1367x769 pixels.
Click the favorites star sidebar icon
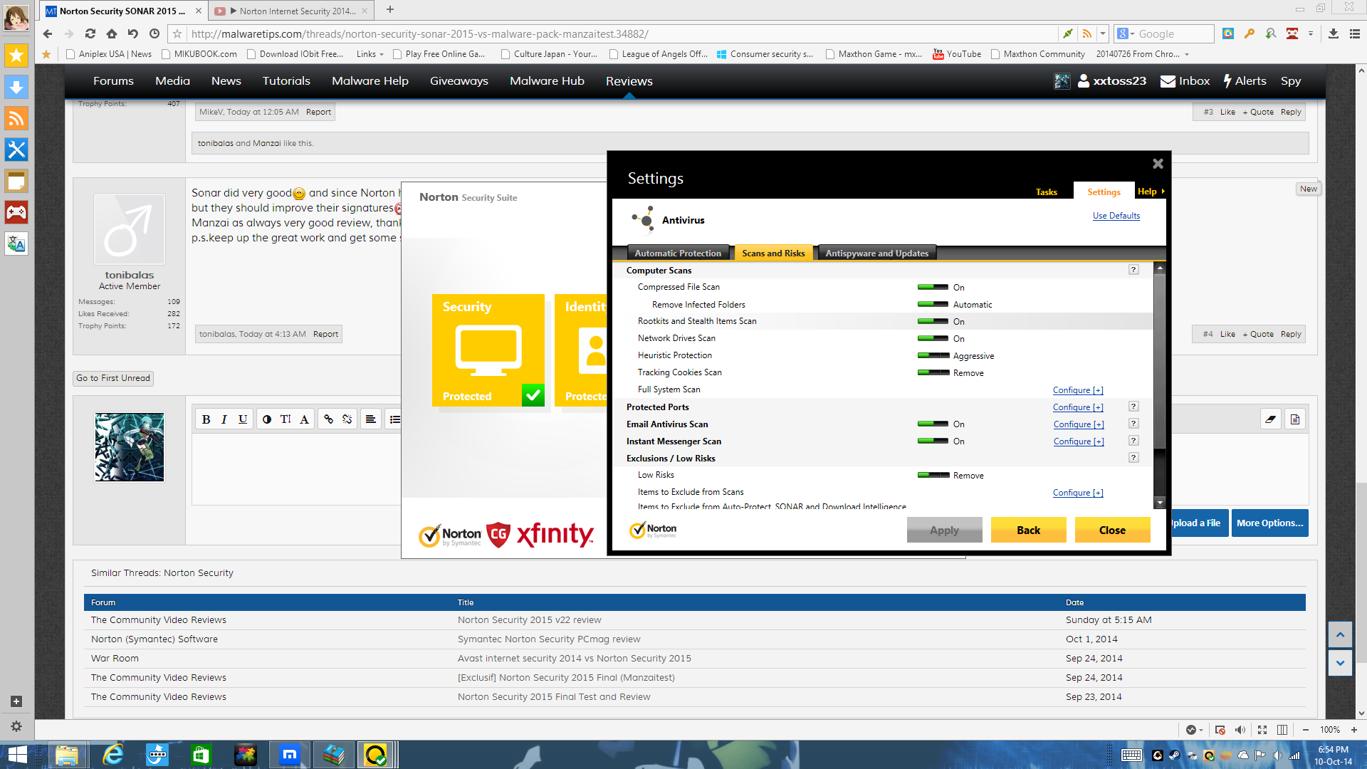(16, 56)
